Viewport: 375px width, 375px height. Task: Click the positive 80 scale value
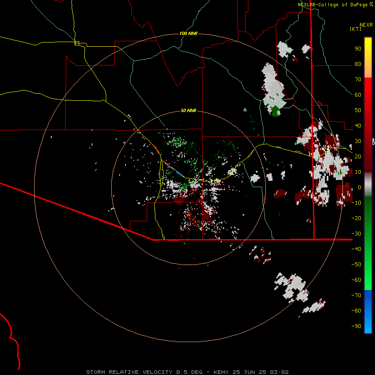coord(358,64)
